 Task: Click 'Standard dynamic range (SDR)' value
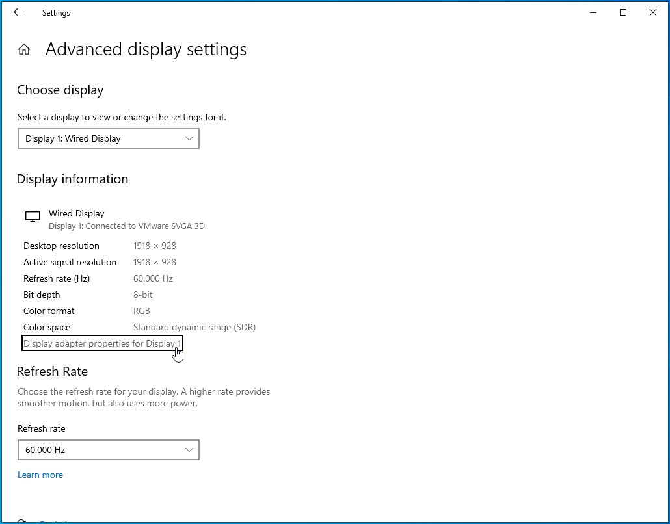(x=194, y=327)
